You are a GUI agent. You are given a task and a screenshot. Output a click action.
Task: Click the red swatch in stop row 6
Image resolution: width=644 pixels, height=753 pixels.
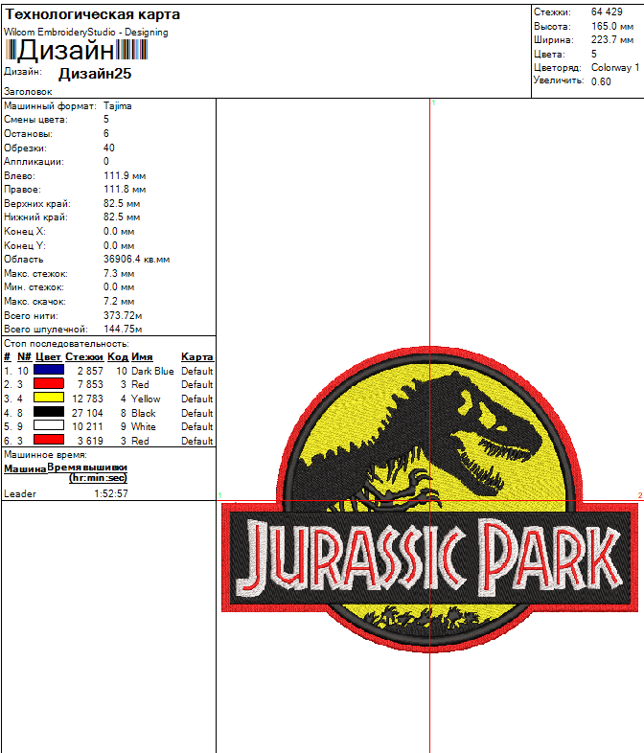coord(49,440)
